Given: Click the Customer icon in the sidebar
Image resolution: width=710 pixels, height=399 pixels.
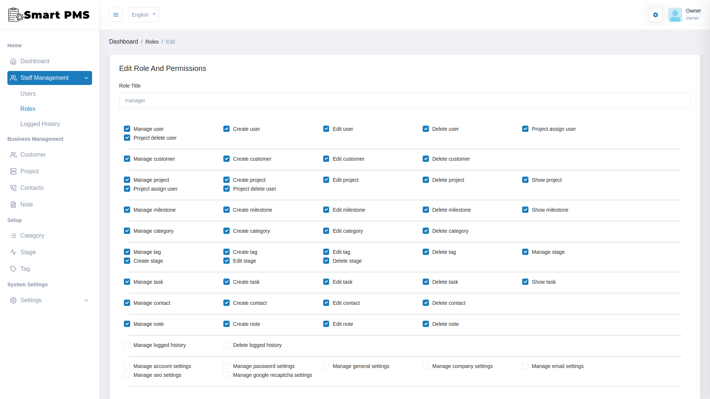Looking at the screenshot, I should coord(13,154).
